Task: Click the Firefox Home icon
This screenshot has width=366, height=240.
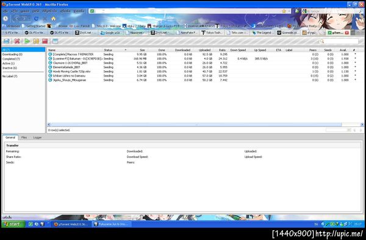Action: click(x=54, y=19)
